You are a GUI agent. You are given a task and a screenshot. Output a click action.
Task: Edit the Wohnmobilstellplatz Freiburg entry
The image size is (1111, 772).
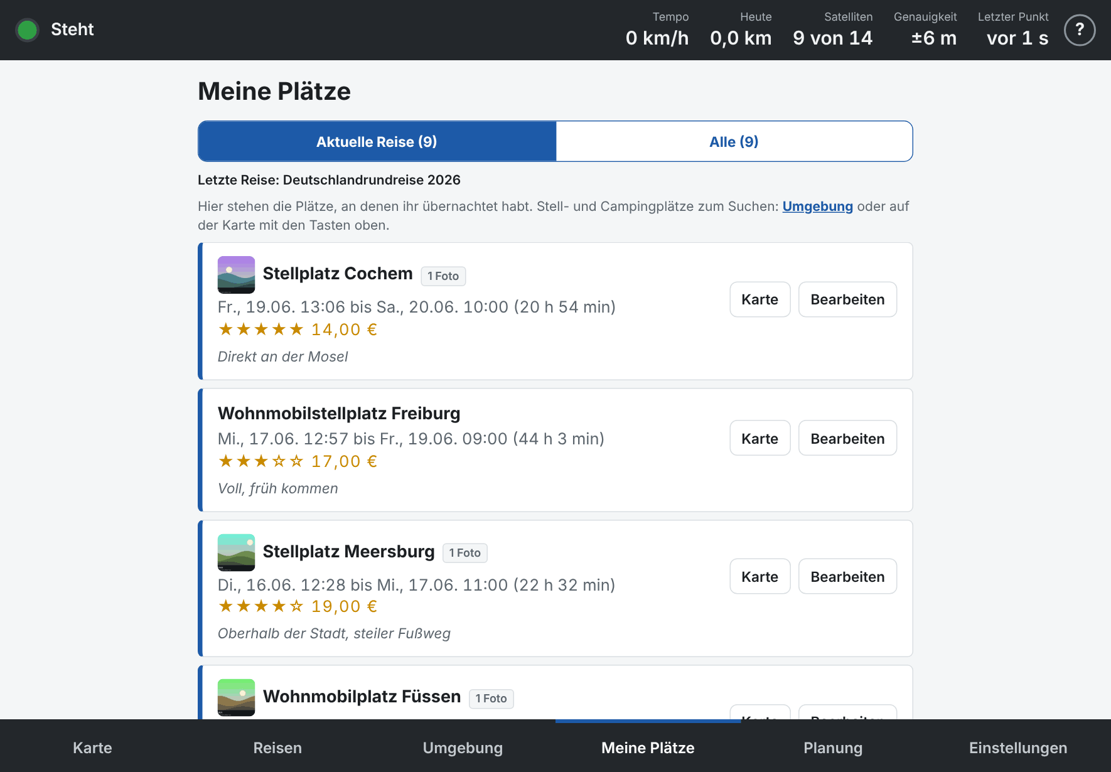click(847, 439)
